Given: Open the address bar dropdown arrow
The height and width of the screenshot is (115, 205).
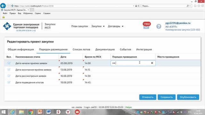Looking at the screenshot, I should pyautogui.click(x=134, y=6).
